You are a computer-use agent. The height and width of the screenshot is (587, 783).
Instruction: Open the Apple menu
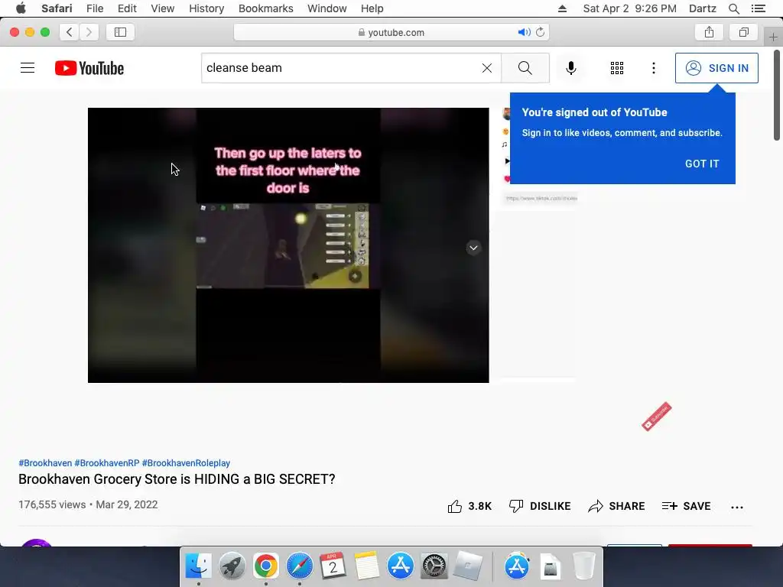[x=21, y=8]
